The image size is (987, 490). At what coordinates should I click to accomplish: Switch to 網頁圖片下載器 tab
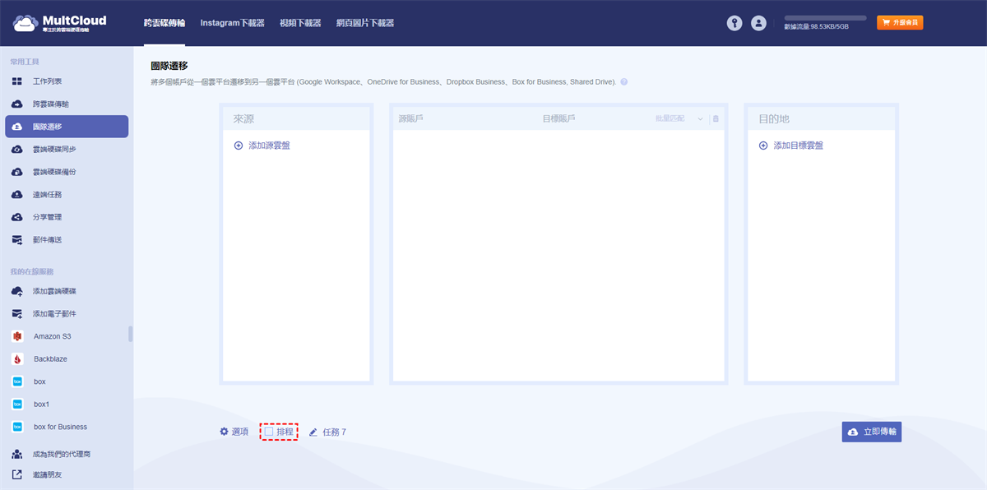365,23
